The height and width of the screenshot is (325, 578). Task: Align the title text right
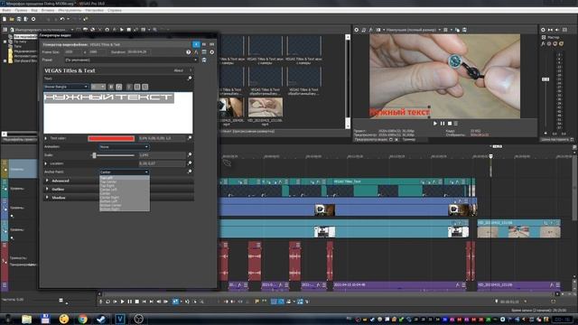(144, 87)
